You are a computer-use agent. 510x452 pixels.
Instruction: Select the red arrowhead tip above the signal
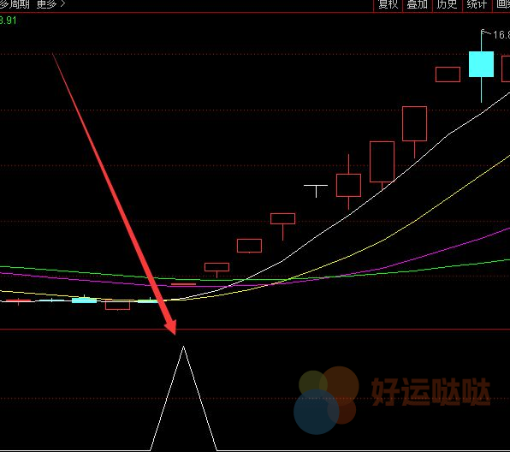[x=171, y=327]
